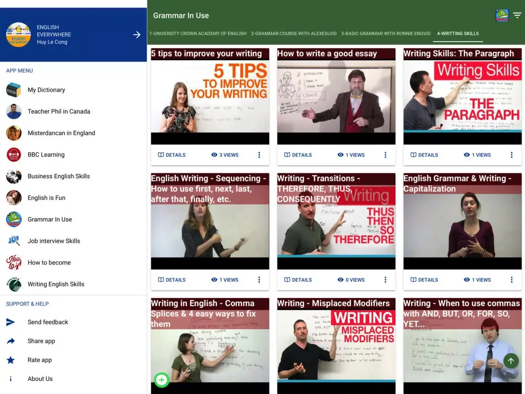Tap the Job interview Skills icon
Viewport: 525px width, 394px height.
tap(14, 241)
